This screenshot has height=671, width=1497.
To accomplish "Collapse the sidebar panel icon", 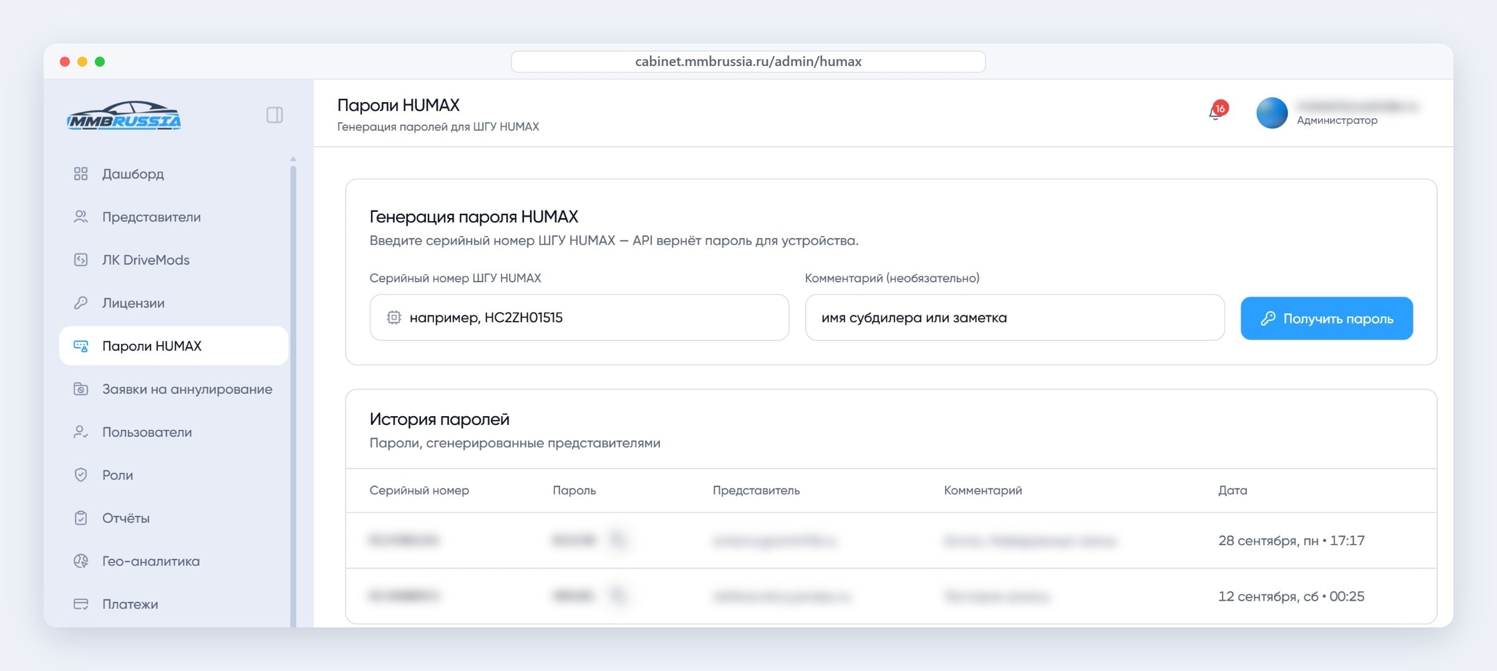I will click(x=274, y=115).
